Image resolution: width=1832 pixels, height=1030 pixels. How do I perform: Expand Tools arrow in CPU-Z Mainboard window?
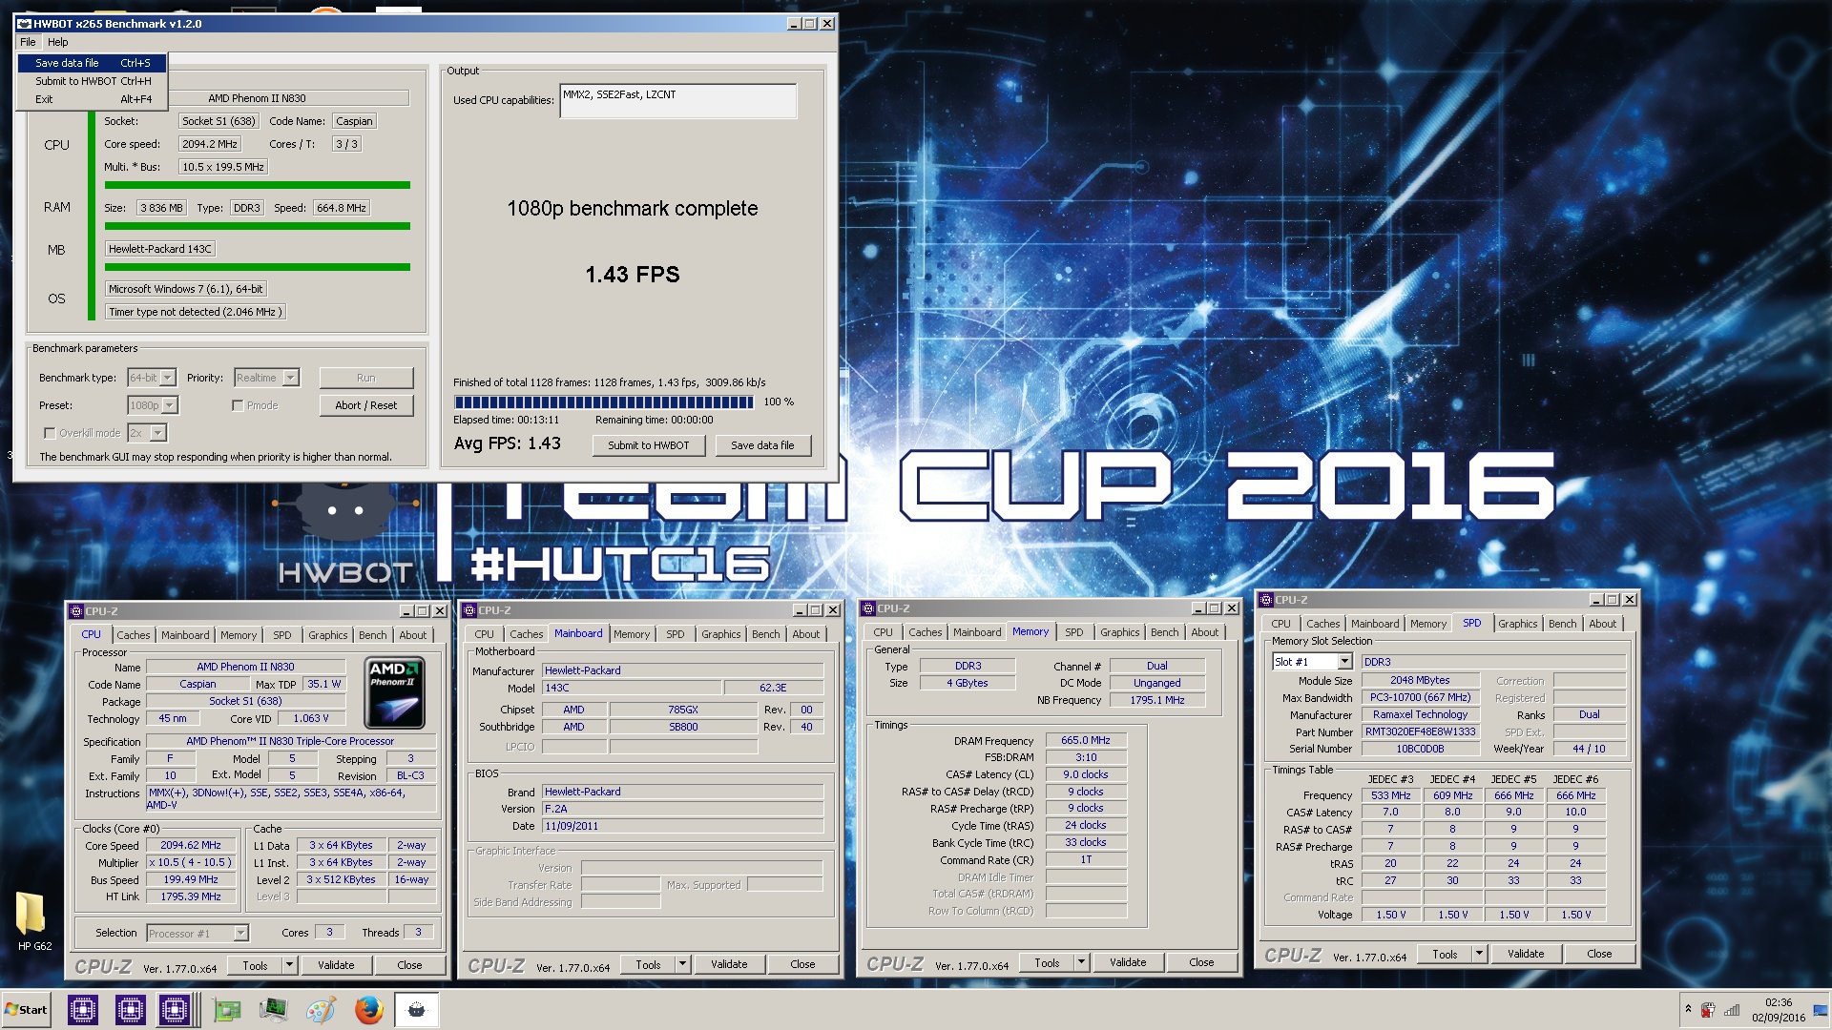click(682, 964)
